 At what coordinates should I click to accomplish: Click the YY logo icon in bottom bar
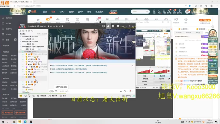click(x=21, y=96)
